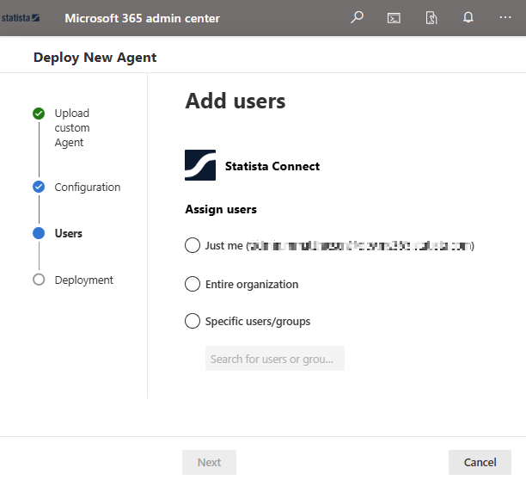
Task: Select the 'Just me' radio option
Action: (193, 245)
